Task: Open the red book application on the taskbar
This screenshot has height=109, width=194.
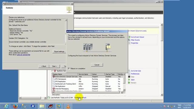Action: point(51,106)
